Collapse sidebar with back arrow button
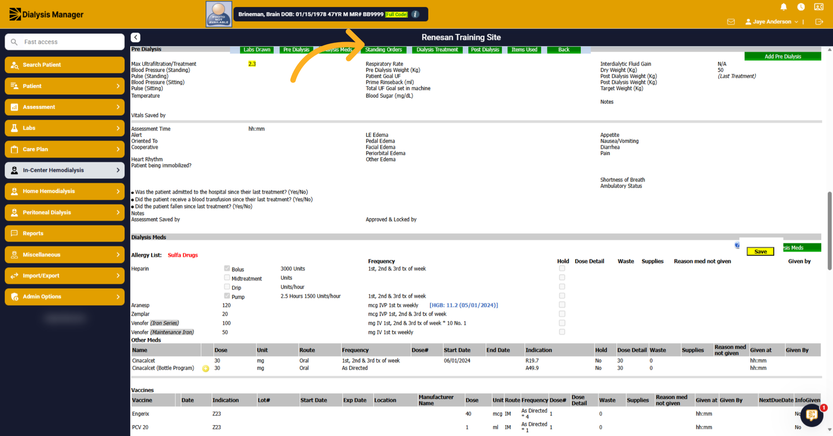The height and width of the screenshot is (436, 833). click(135, 37)
